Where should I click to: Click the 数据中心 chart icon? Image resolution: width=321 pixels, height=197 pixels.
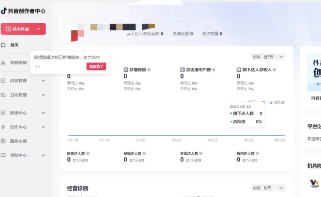3,113
